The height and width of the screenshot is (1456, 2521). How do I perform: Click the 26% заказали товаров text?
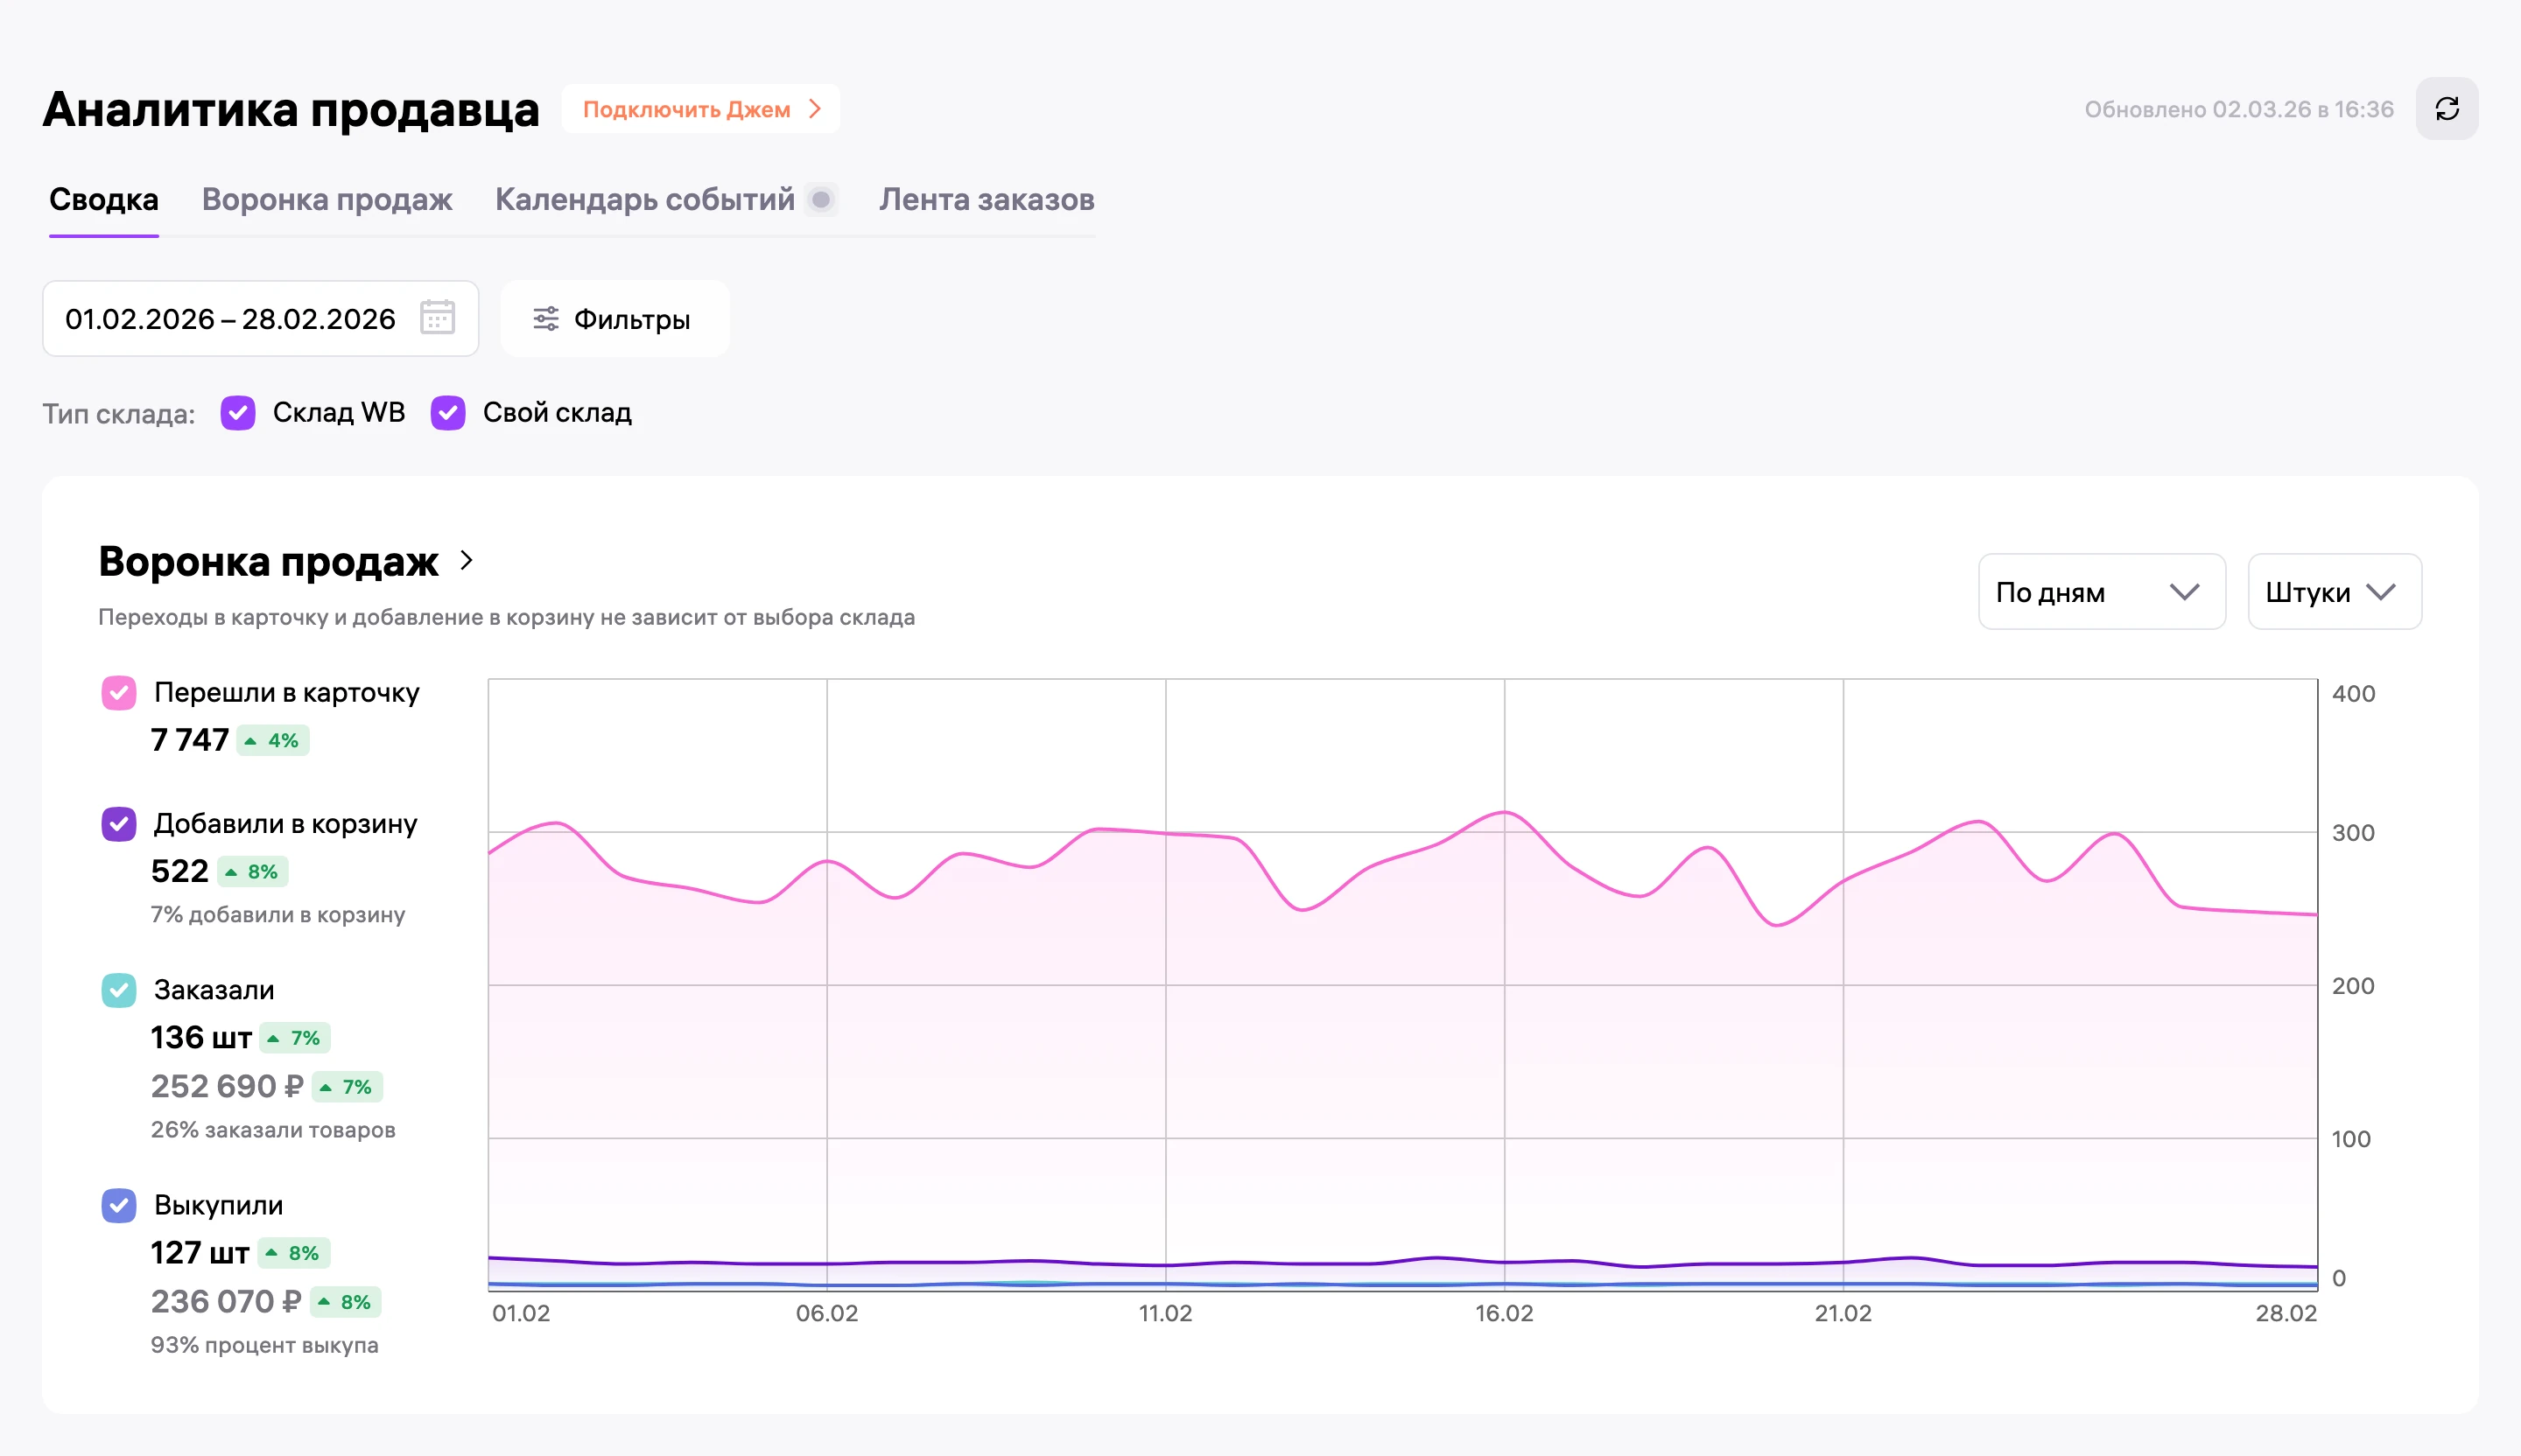273,1130
